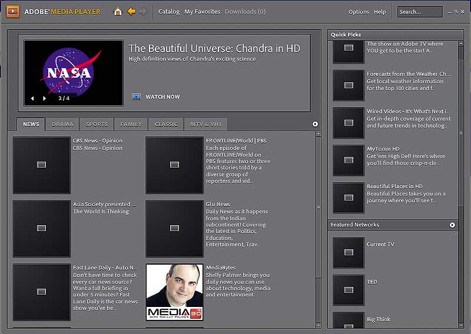This screenshot has height=334, width=471.
Task: Switch to the SPORTS tab
Action: click(97, 124)
